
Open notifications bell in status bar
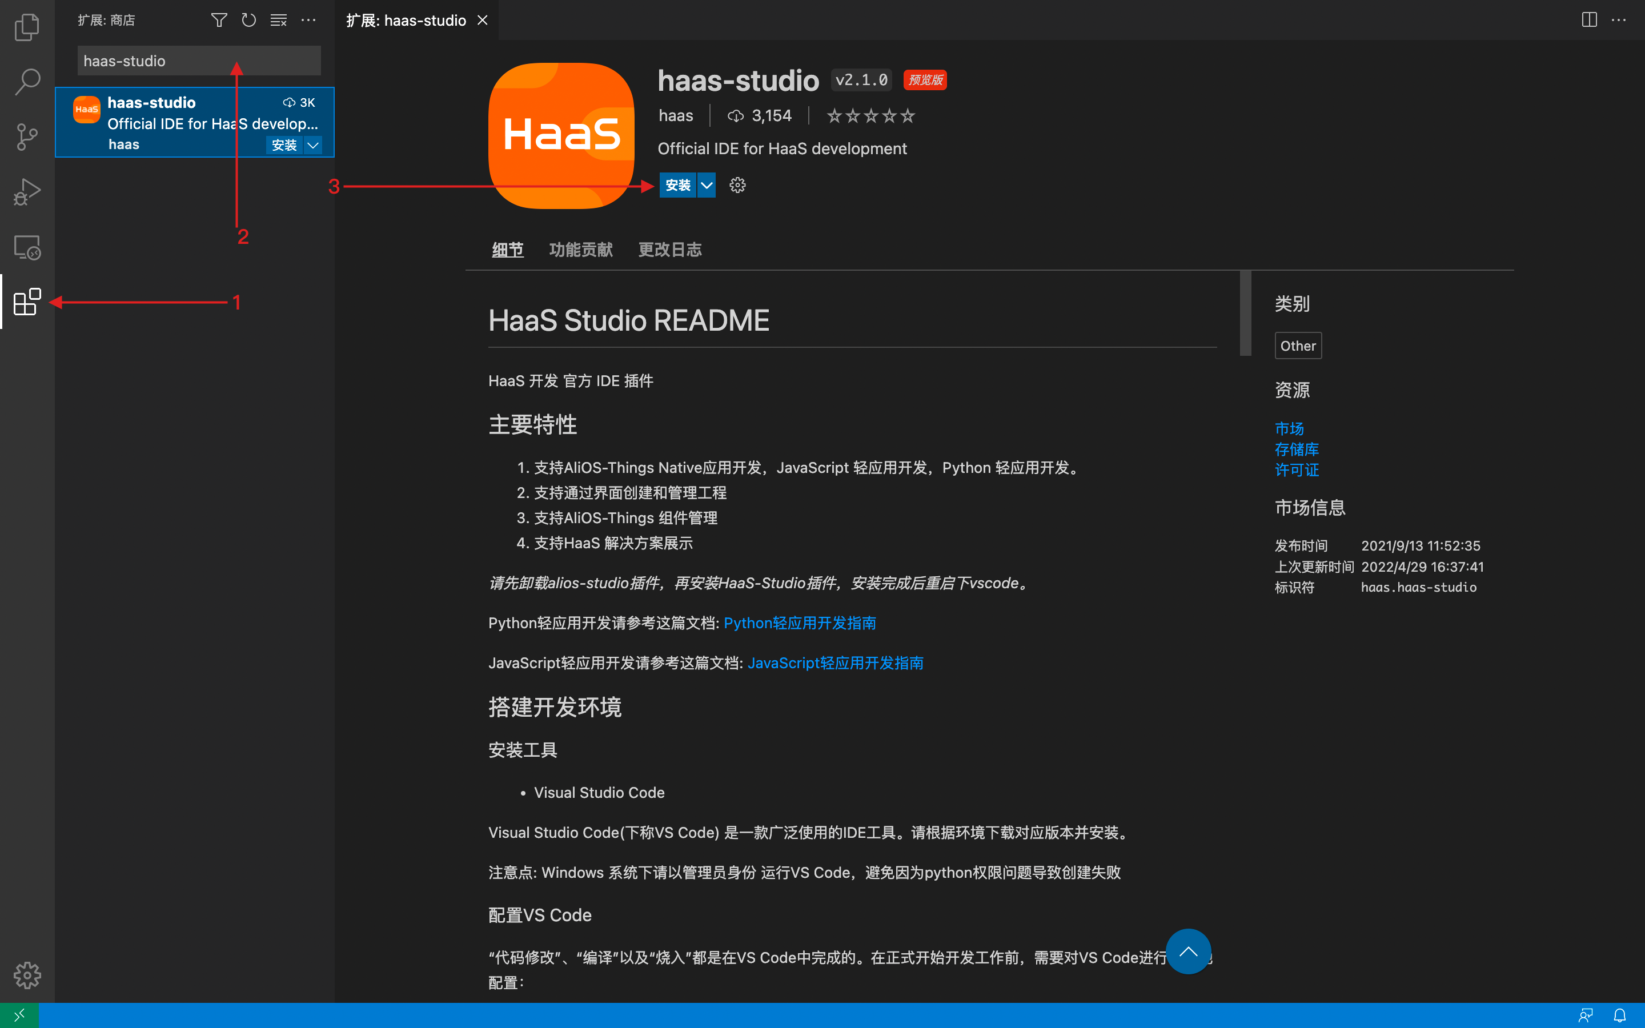pyautogui.click(x=1620, y=1015)
